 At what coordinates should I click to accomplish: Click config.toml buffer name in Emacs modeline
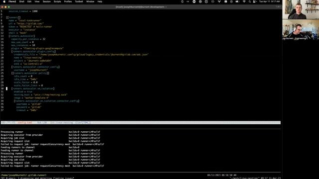25,123
